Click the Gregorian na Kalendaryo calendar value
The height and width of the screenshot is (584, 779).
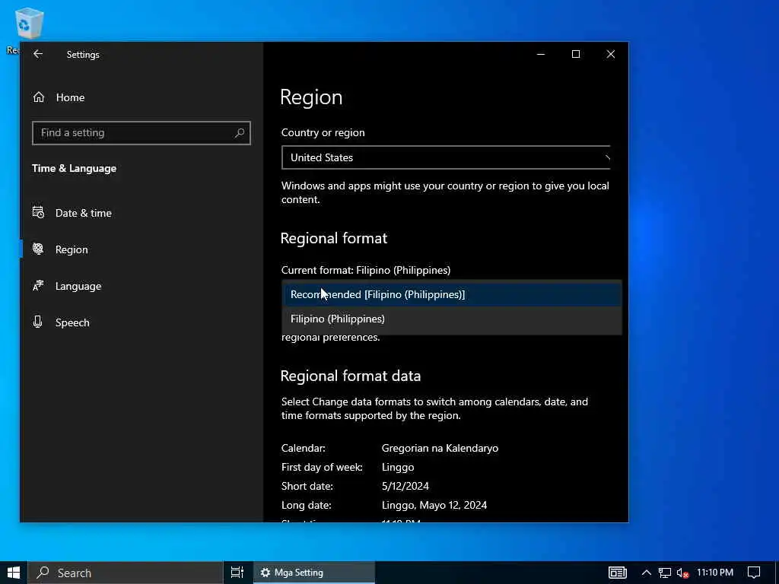tap(440, 448)
